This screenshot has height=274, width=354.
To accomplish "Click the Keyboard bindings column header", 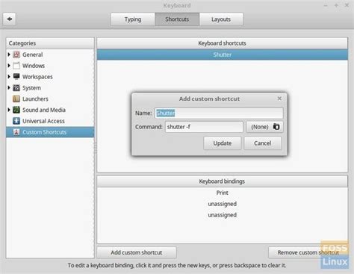I will 223,181.
